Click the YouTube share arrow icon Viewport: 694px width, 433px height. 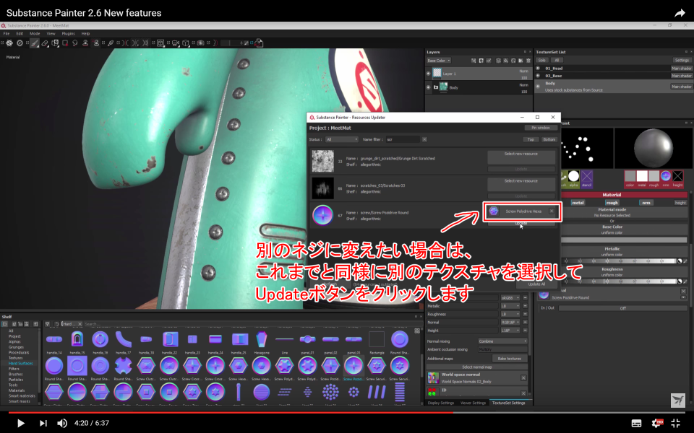[x=680, y=13]
